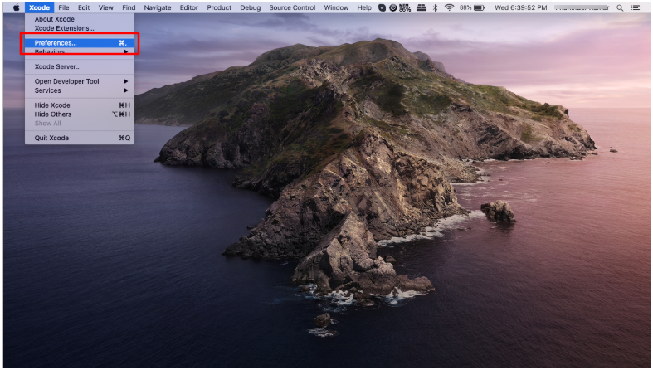The image size is (653, 370).
Task: Expand the Services submenu
Action: click(80, 90)
